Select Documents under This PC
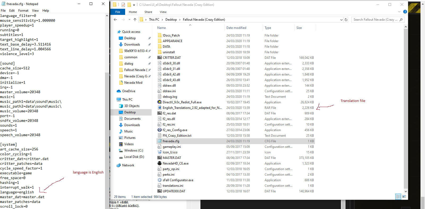The image size is (425, 209). (132, 119)
